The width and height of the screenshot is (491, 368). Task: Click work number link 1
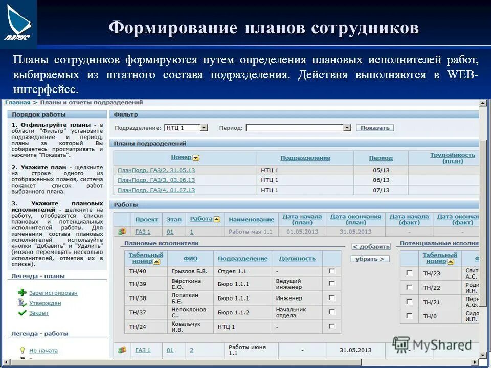[x=191, y=232]
